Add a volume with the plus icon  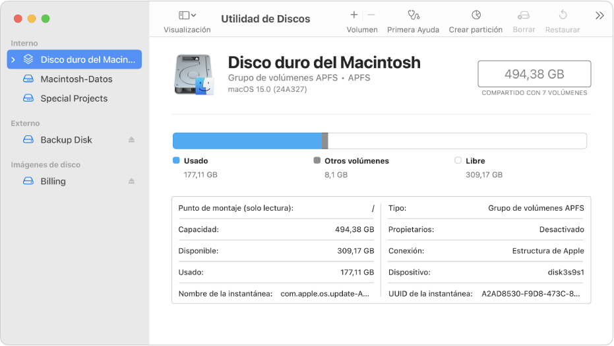(354, 15)
